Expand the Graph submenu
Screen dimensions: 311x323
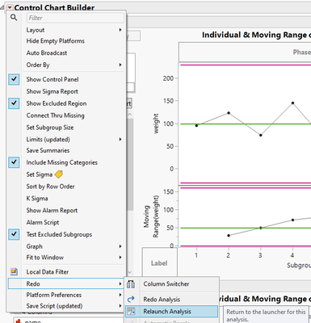tap(120, 246)
